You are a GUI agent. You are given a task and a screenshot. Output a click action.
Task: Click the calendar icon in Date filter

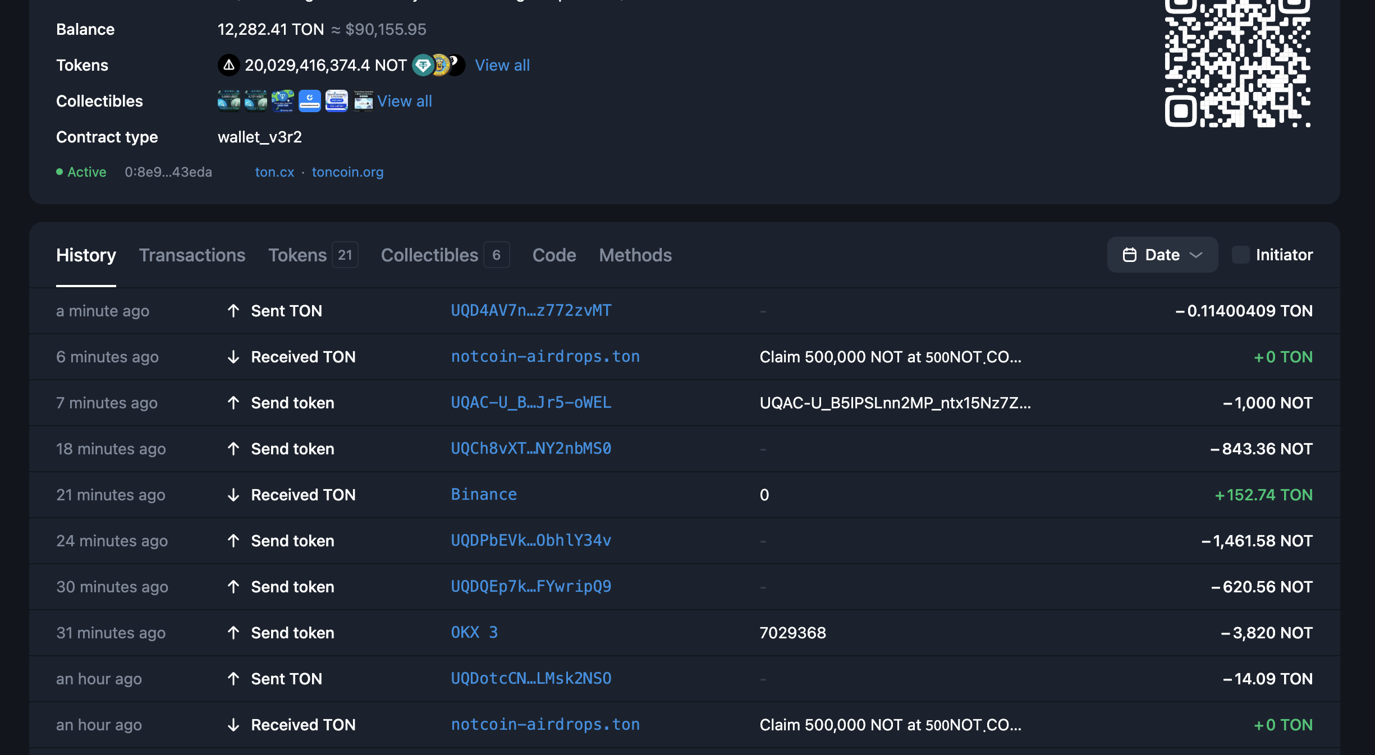[1129, 255]
